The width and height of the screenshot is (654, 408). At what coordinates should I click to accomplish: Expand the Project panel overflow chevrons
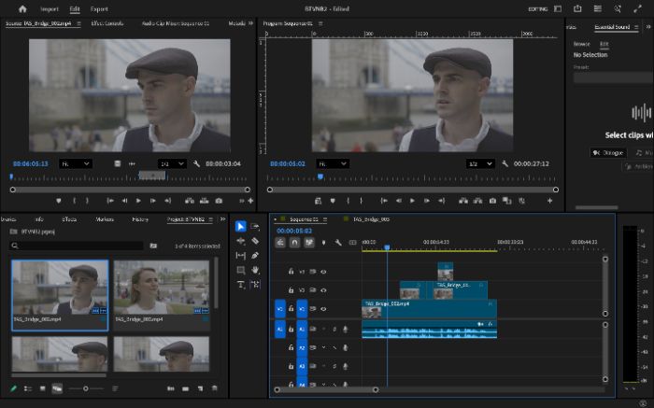[223, 219]
